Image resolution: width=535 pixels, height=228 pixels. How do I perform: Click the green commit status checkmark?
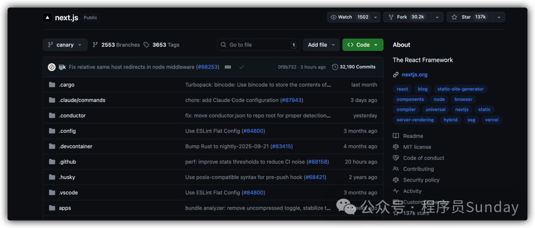click(x=241, y=67)
